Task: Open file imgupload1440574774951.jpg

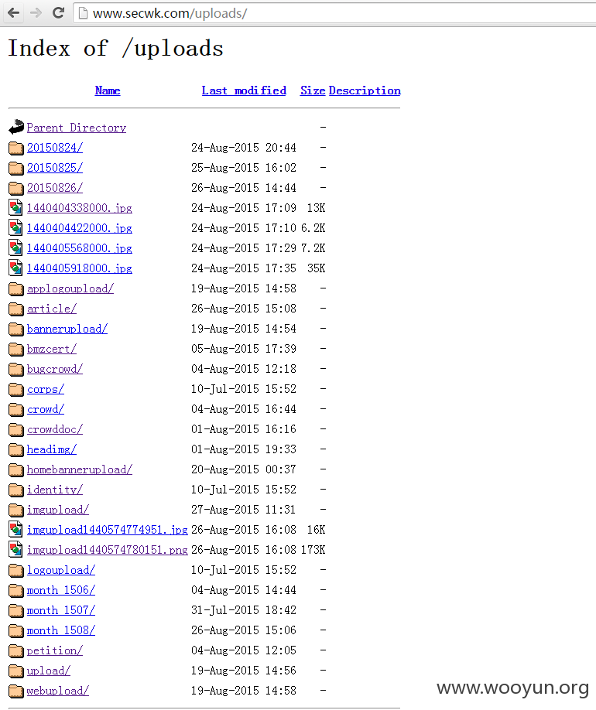Action: pos(108,530)
